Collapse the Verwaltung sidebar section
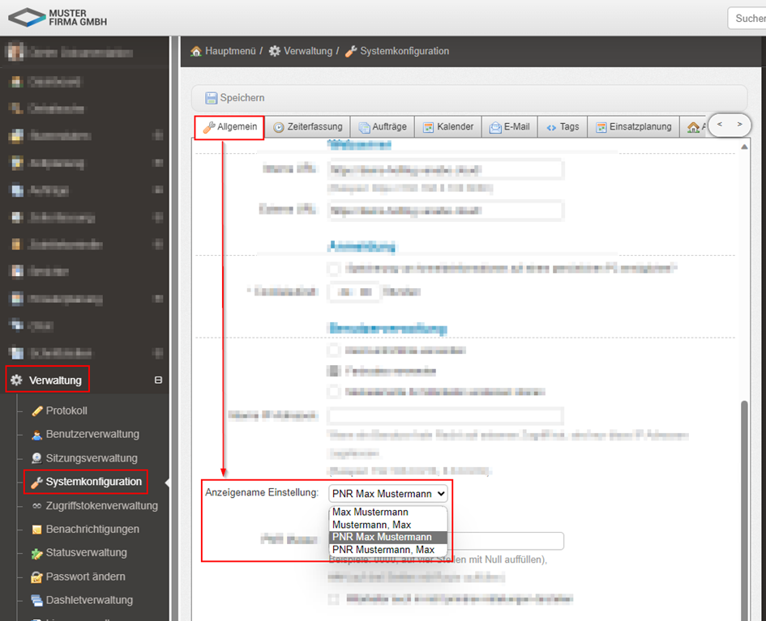766x621 pixels. click(x=158, y=380)
